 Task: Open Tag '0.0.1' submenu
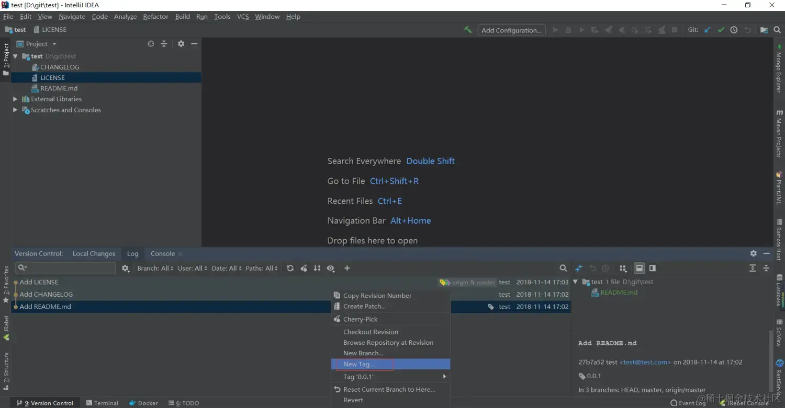coord(391,377)
